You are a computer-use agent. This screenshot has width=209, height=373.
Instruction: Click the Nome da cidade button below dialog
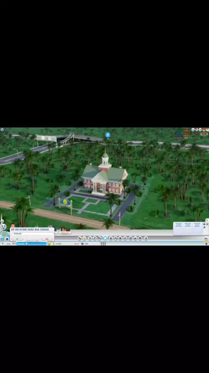[33, 241]
